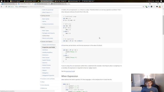The image size is (164, 92).
Task: Collapse the Basics section
Action: [x=43, y=27]
